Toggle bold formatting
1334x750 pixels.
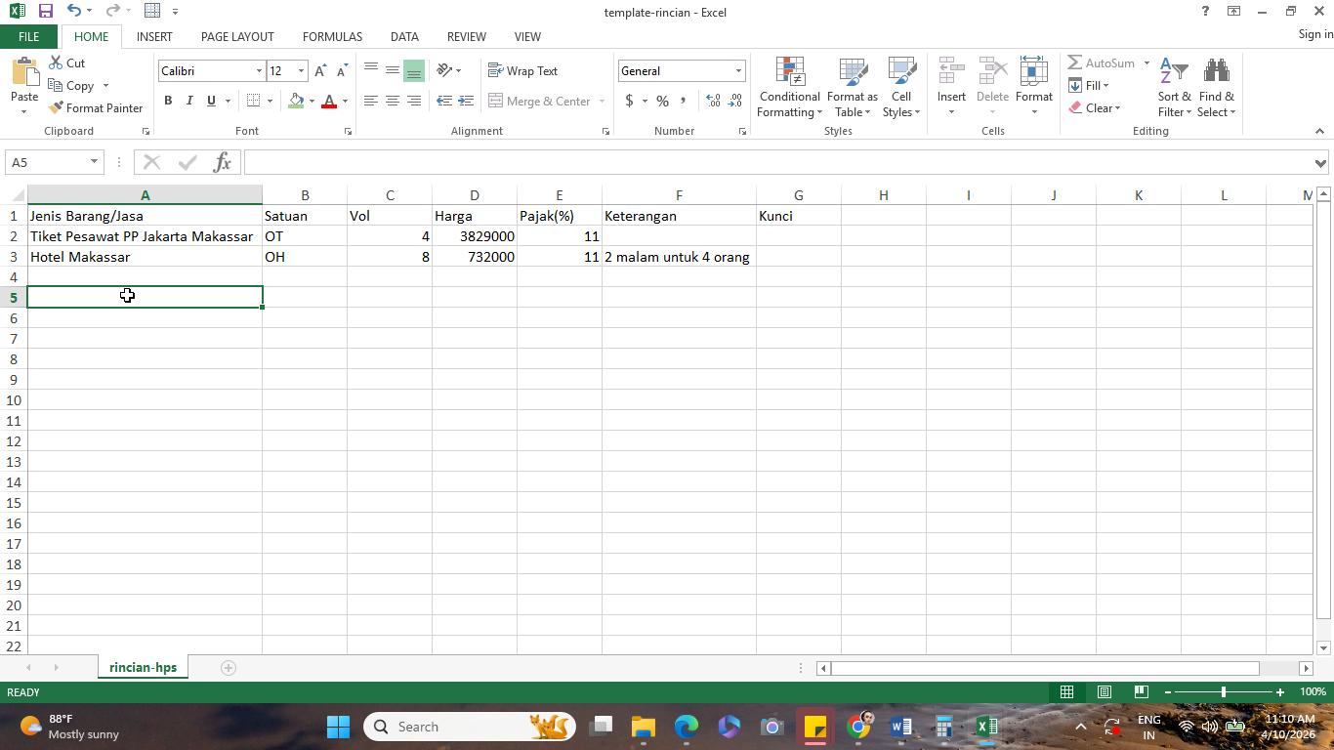(168, 101)
